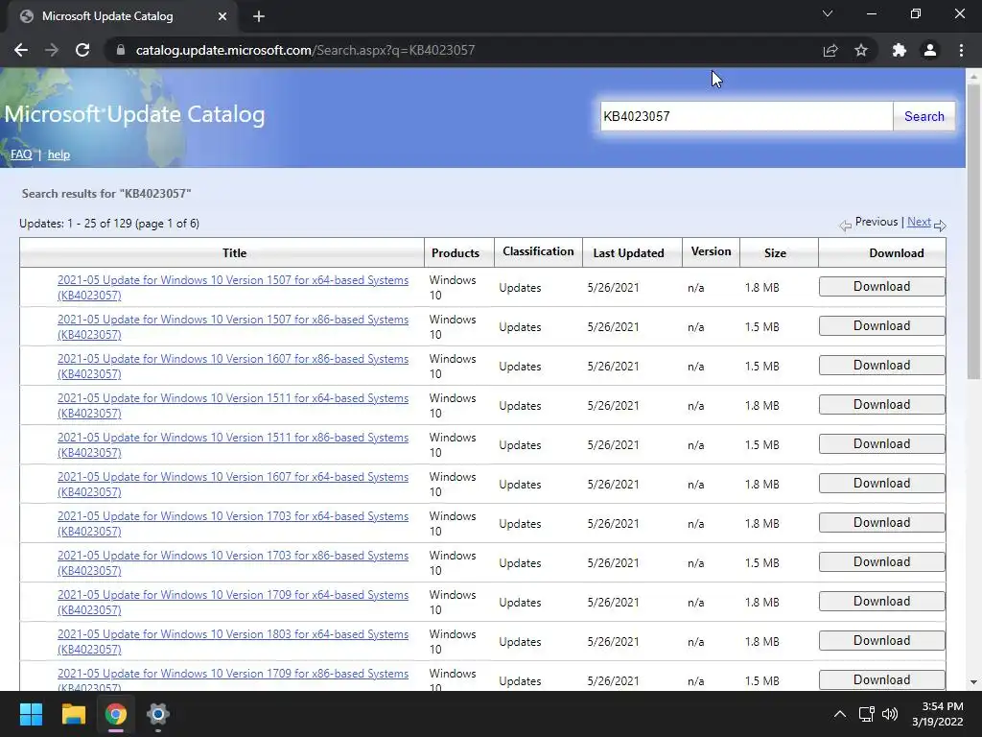Viewport: 982px width, 737px height.
Task: Bookmark this page with the star
Action: pos(861,50)
